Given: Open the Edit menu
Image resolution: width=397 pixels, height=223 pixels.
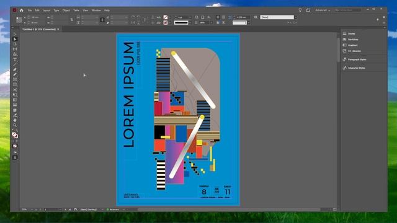Looking at the screenshot, I should 37,11.
